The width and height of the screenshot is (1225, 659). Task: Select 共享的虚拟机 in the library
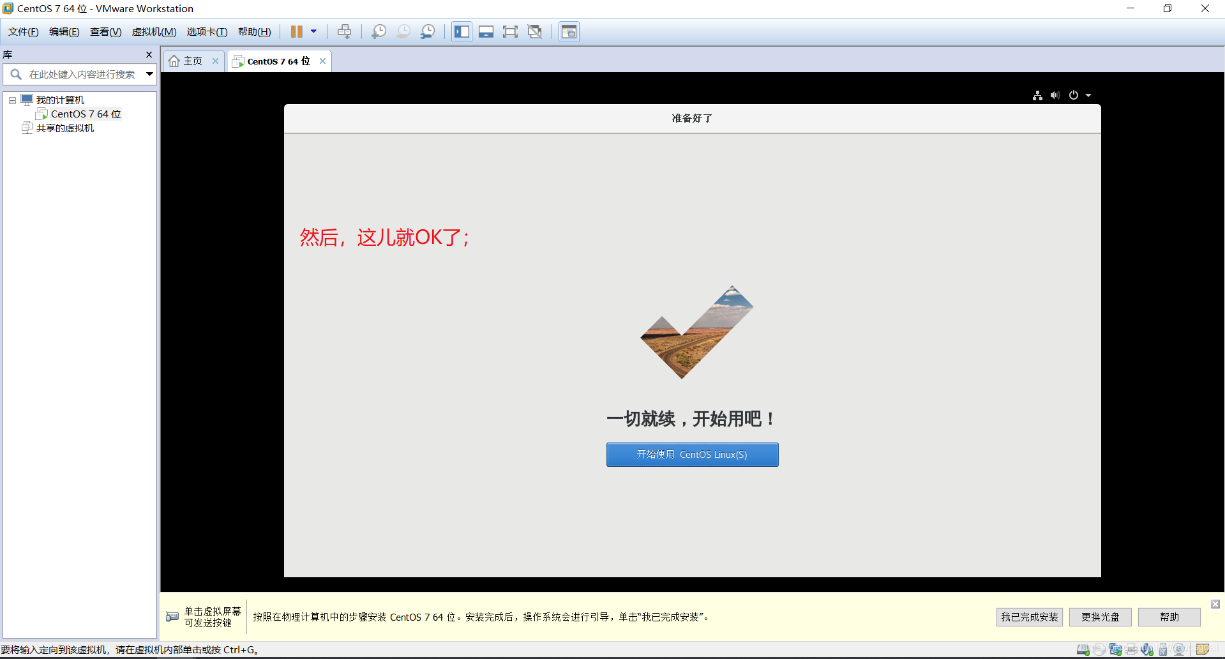coord(64,128)
